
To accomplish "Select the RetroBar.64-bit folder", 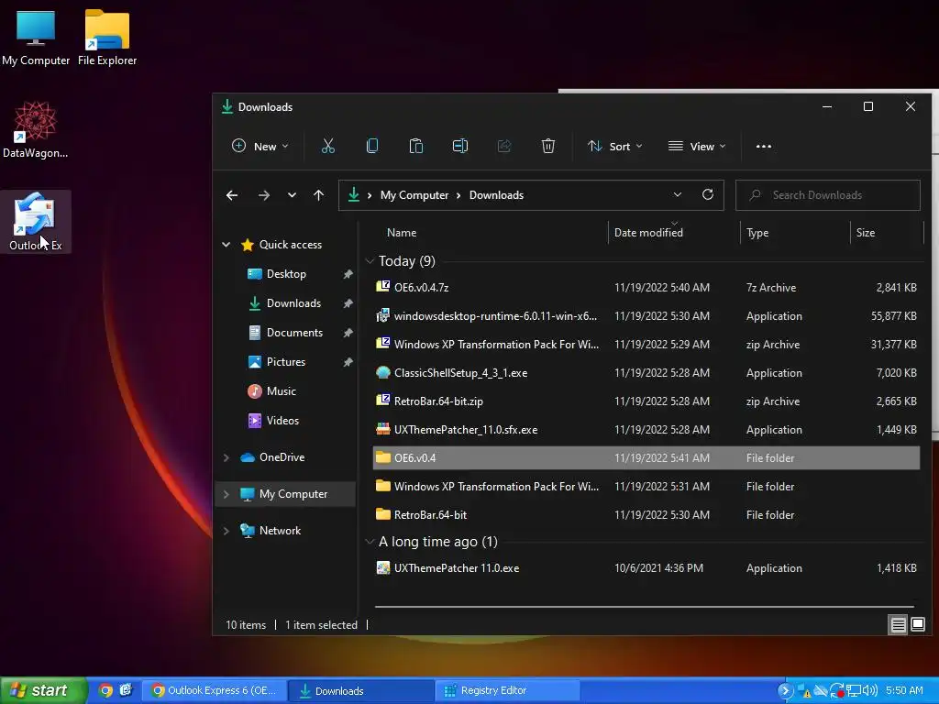I will (646, 515).
